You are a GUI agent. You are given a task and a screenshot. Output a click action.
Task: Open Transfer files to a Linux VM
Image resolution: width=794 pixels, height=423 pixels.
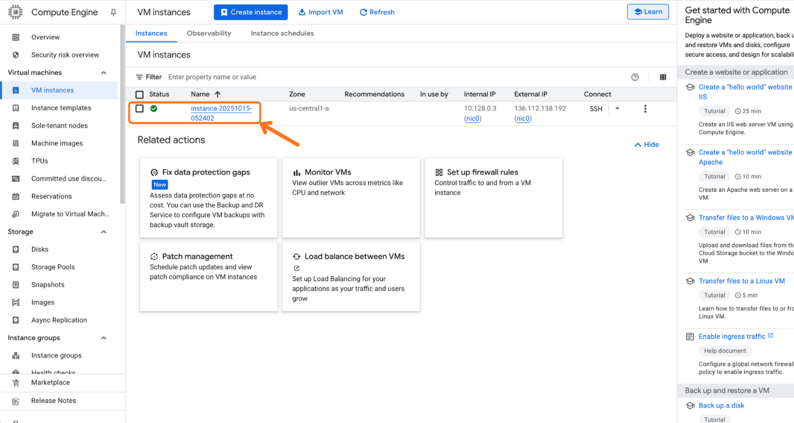pos(741,281)
